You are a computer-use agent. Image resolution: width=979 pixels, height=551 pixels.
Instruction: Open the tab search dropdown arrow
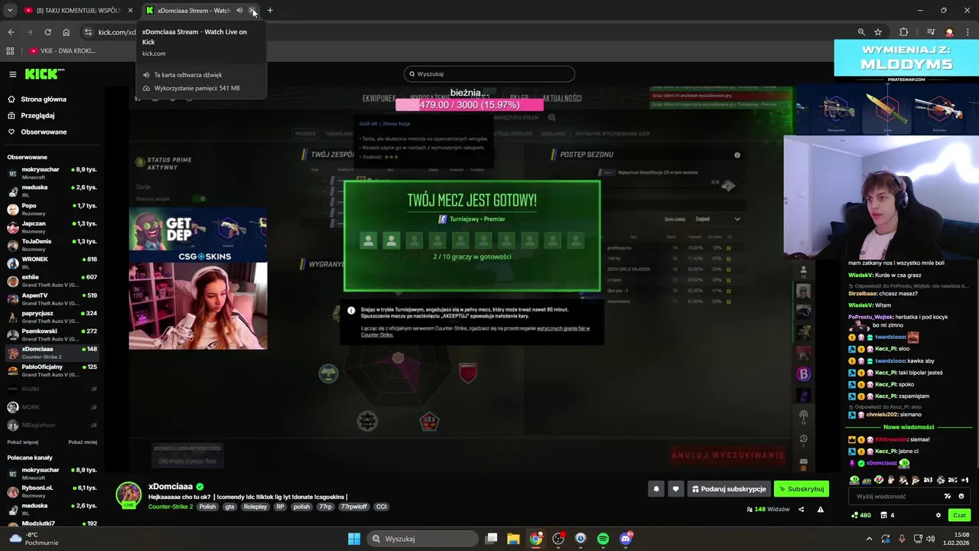tap(10, 11)
